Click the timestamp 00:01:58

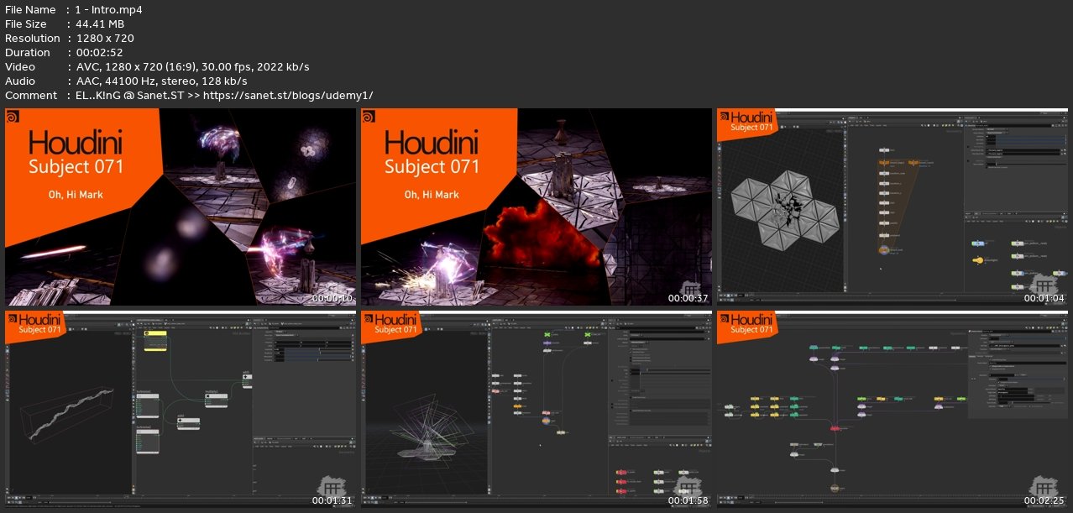point(688,501)
